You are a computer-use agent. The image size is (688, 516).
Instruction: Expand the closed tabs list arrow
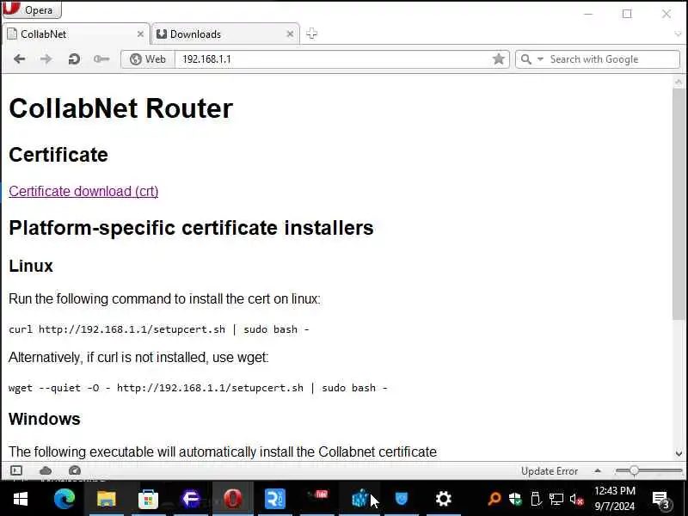click(678, 34)
